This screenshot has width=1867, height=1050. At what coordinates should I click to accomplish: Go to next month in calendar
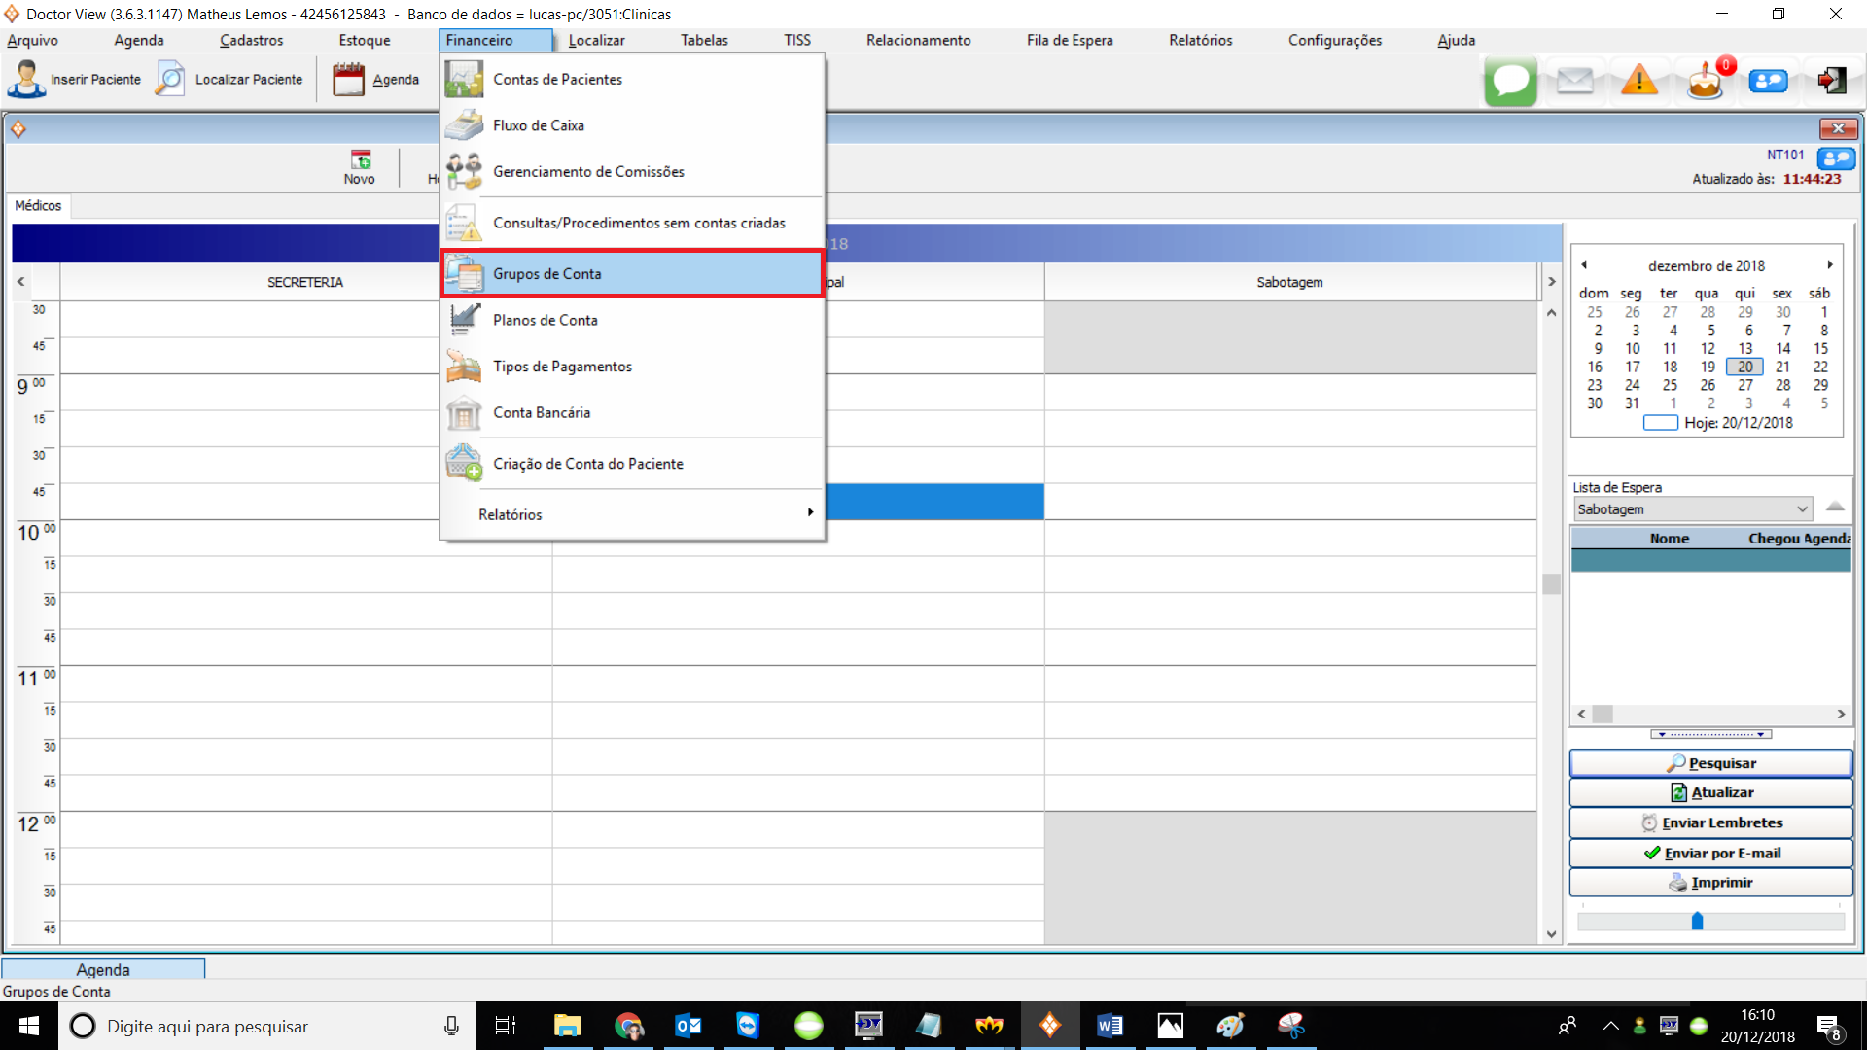coord(1829,264)
